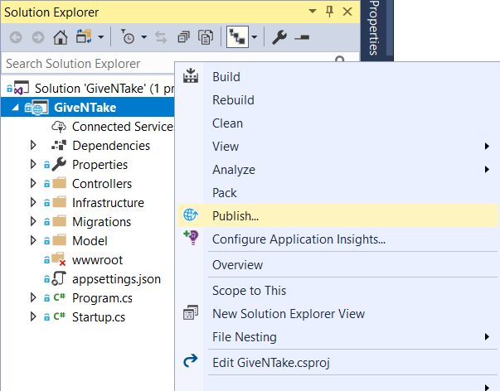Screen dimensions: 500x391
Task: Click the Search Solution Explorer field
Action: [90, 64]
